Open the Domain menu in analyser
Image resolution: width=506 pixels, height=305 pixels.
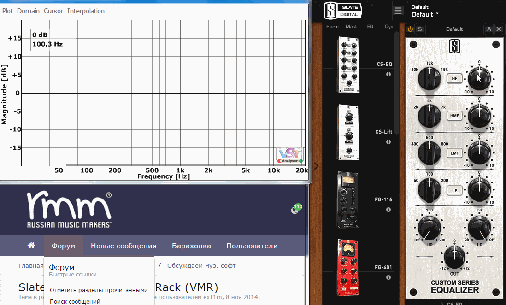point(28,11)
